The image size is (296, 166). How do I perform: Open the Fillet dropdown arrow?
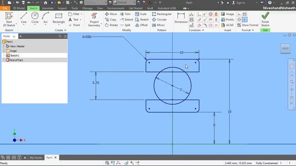pos(81,14)
